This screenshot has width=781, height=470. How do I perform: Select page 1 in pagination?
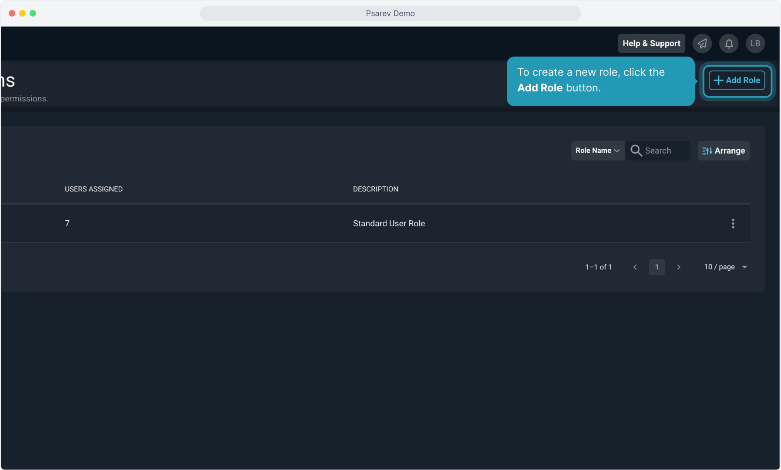pyautogui.click(x=656, y=267)
